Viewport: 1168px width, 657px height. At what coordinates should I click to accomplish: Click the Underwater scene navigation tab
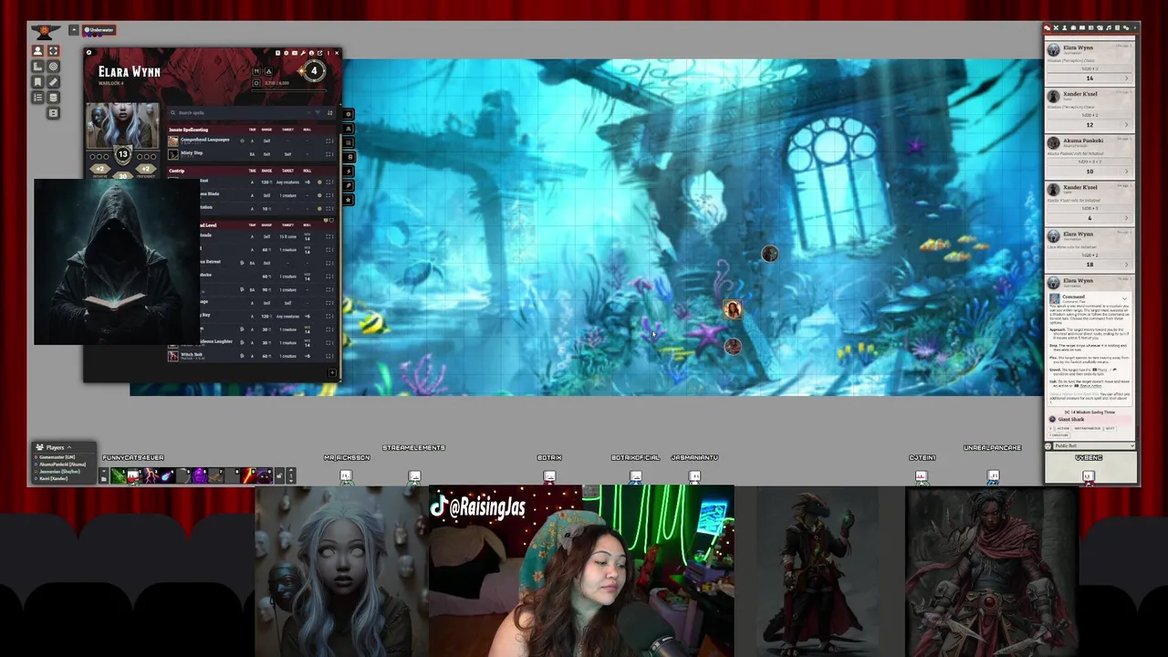[x=99, y=30]
